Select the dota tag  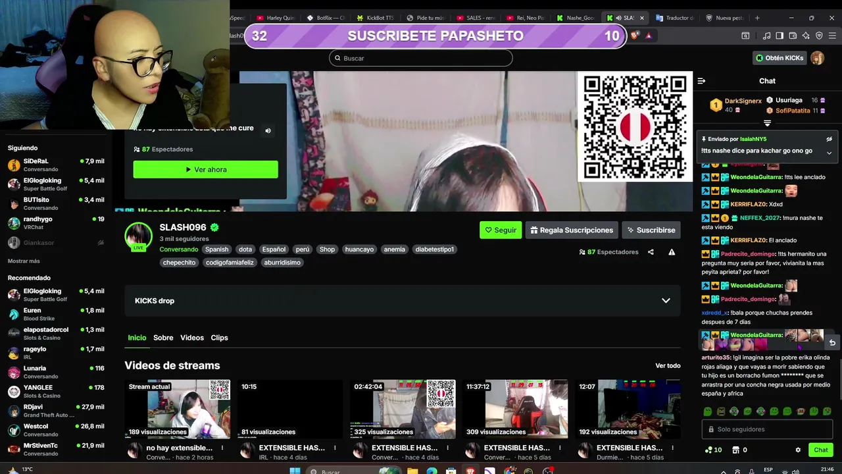click(x=245, y=250)
